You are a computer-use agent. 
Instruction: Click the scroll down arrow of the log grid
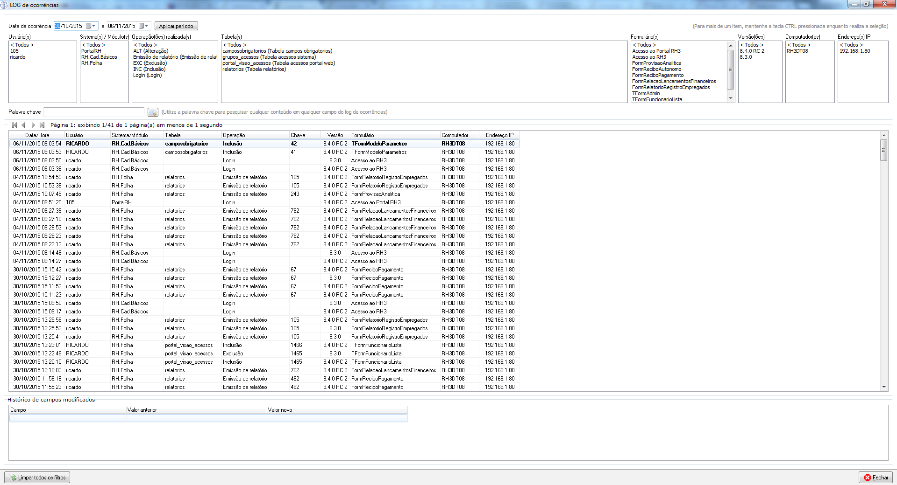coord(883,387)
